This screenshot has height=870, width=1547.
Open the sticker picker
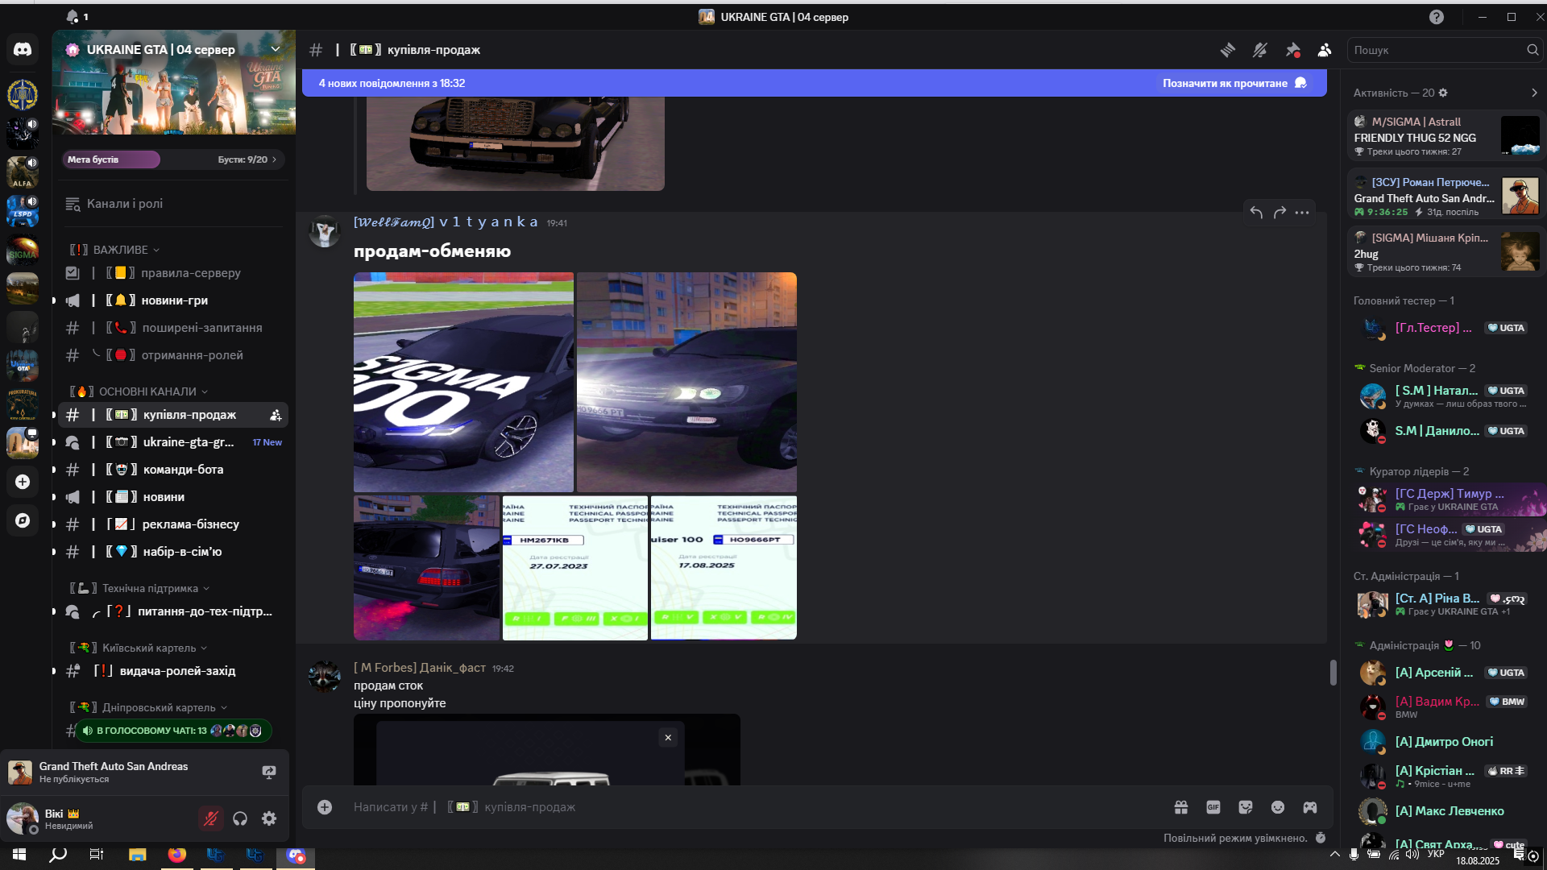tap(1246, 807)
